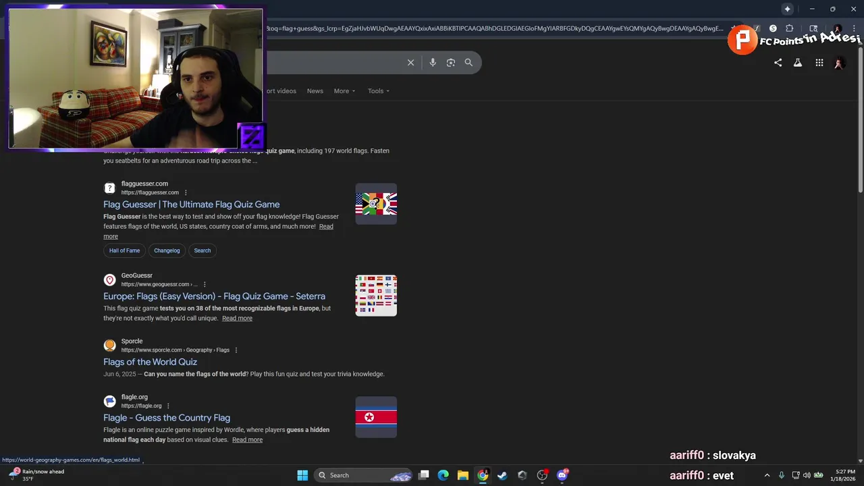Open the Google apps grid

(x=819, y=63)
